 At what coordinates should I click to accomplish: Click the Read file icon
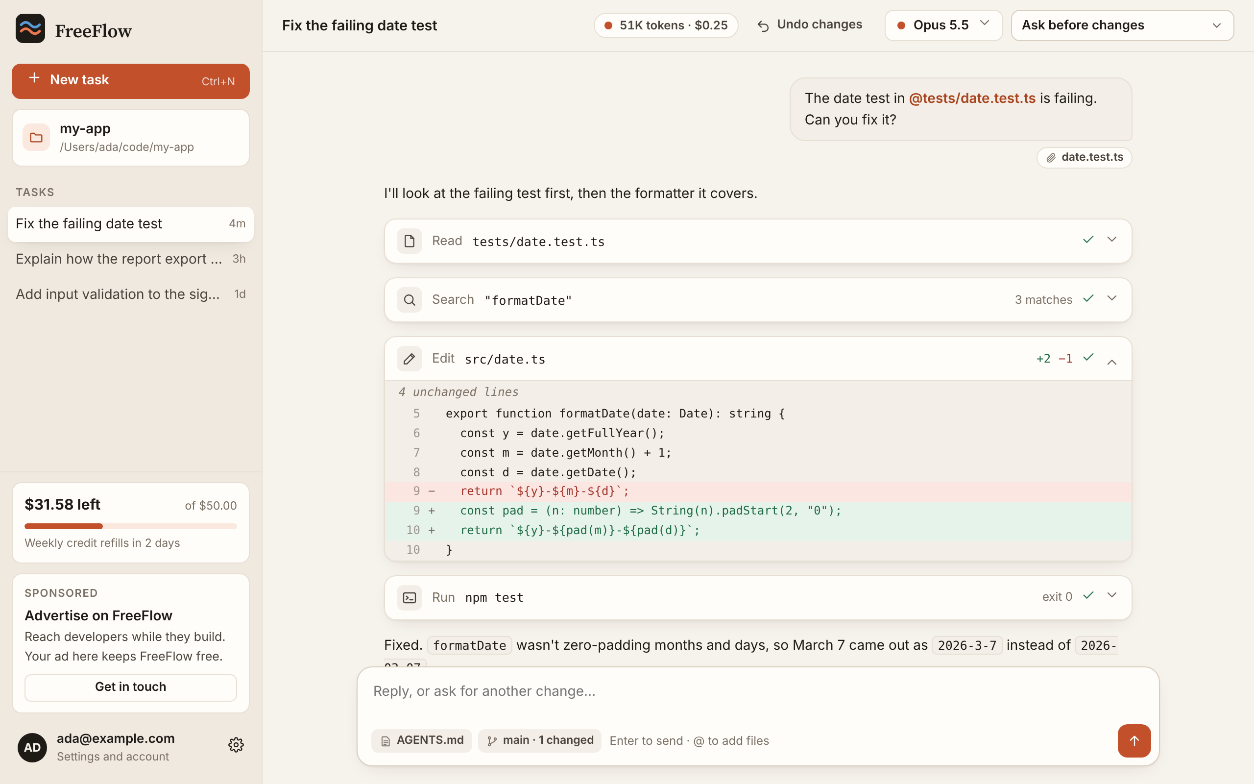click(x=410, y=241)
